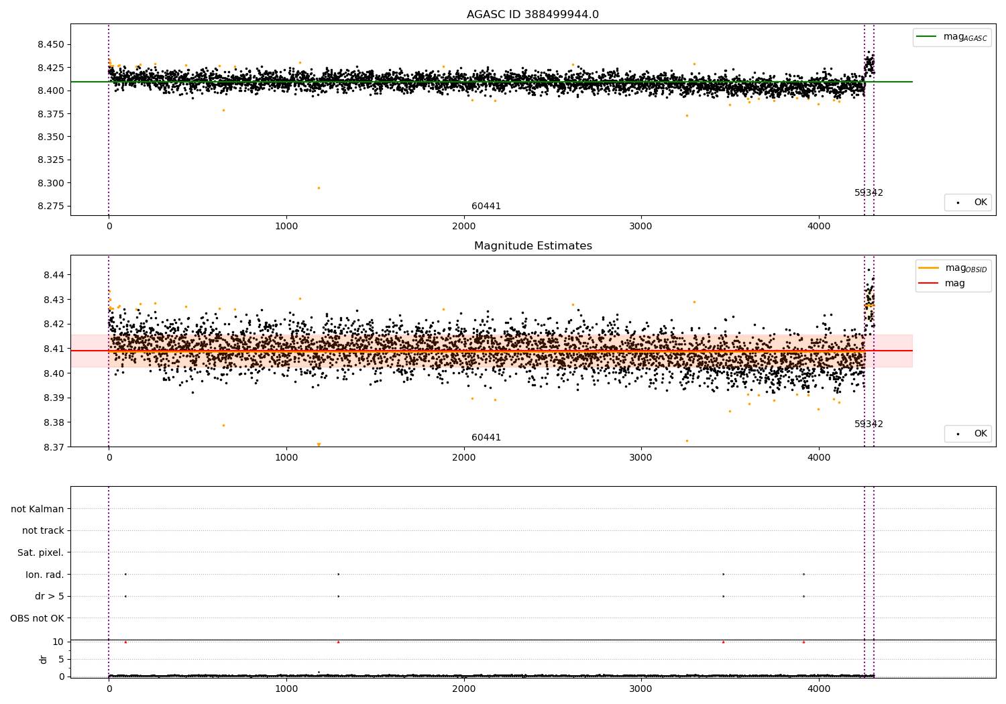Click the red triangle marker near x 1300
This screenshot has width=1006, height=704.
[338, 642]
